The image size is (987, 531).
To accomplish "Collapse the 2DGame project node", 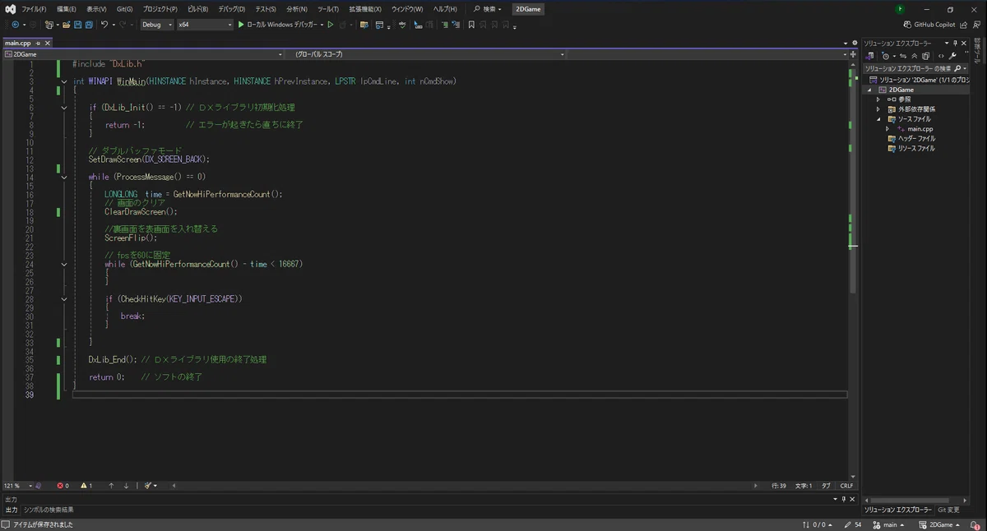I will [869, 90].
